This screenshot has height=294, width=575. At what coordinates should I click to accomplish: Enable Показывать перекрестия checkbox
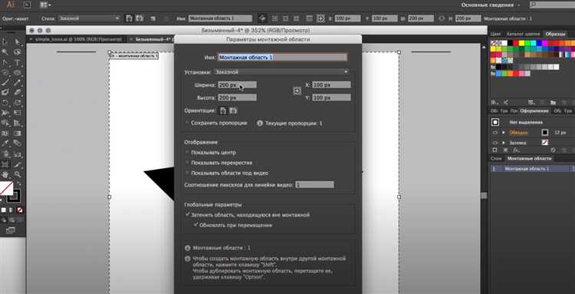(x=187, y=162)
